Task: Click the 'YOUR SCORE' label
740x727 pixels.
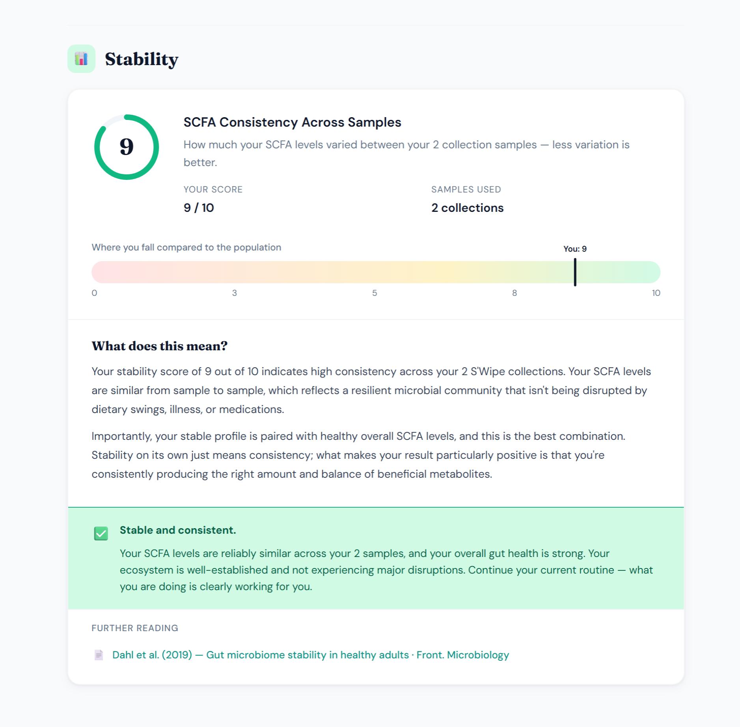Action: pos(213,189)
